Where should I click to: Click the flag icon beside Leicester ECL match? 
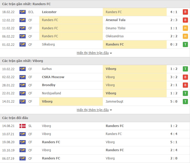tap(23, 12)
